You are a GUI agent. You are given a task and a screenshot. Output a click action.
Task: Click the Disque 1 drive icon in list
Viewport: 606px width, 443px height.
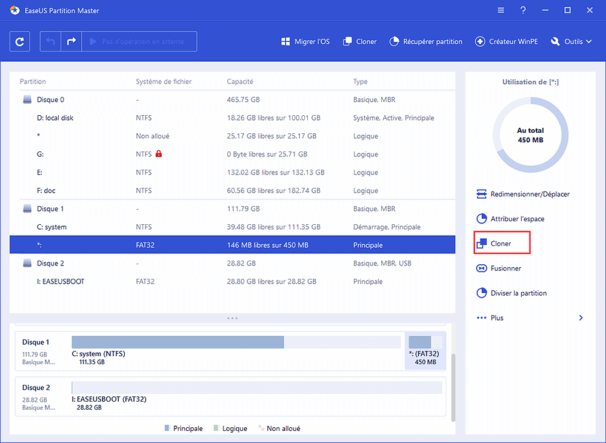(x=27, y=208)
